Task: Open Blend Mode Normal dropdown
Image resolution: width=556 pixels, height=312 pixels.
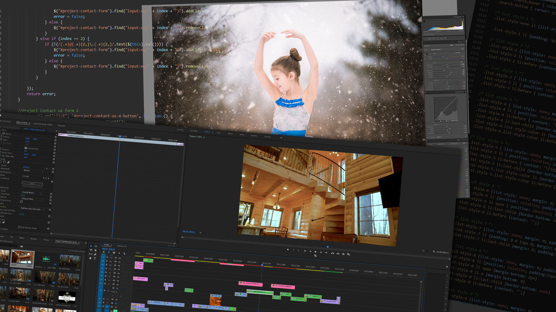Action: pyautogui.click(x=33, y=170)
